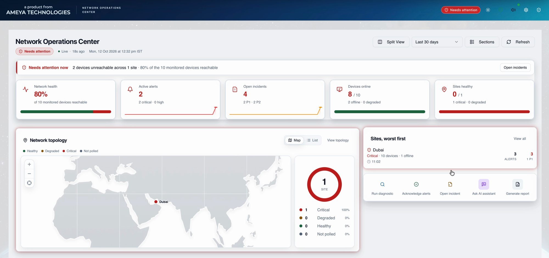
Task: Select the List view tab
Action: [312, 140]
